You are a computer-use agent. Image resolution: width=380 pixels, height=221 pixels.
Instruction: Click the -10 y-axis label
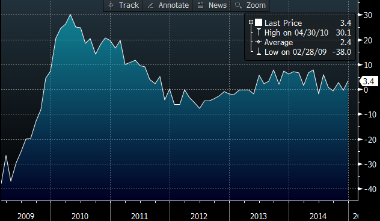[x=370, y=114]
